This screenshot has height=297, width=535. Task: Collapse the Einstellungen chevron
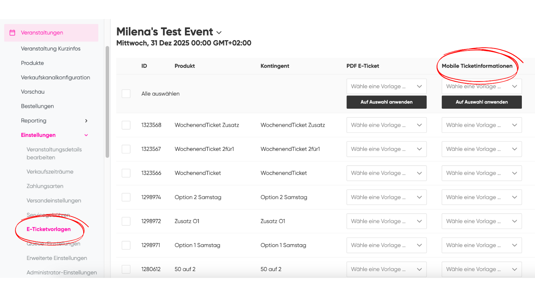coord(86,135)
